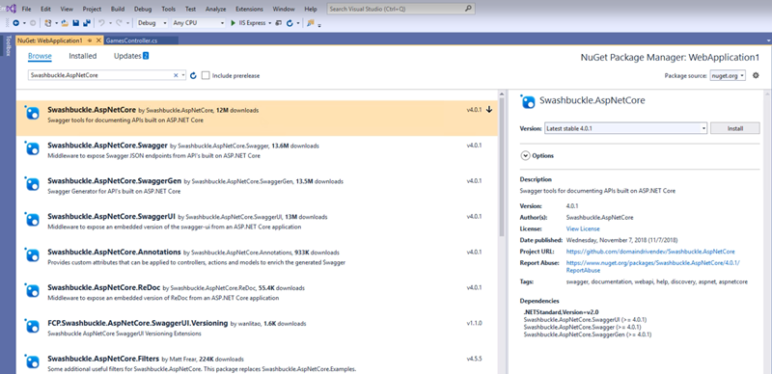Open the File menu
This screenshot has width=772, height=374.
point(27,9)
